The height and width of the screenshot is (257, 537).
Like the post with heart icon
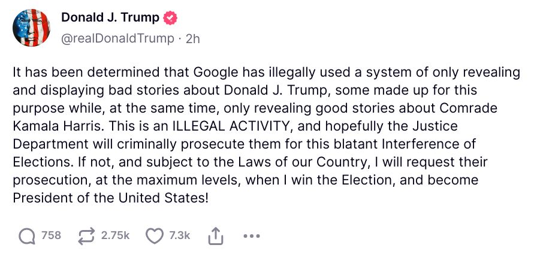pyautogui.click(x=155, y=236)
